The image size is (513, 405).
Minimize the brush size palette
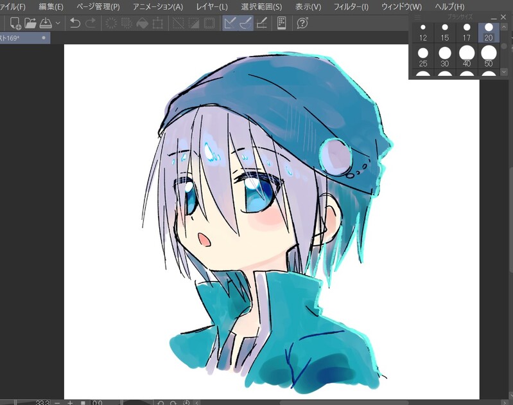494,17
